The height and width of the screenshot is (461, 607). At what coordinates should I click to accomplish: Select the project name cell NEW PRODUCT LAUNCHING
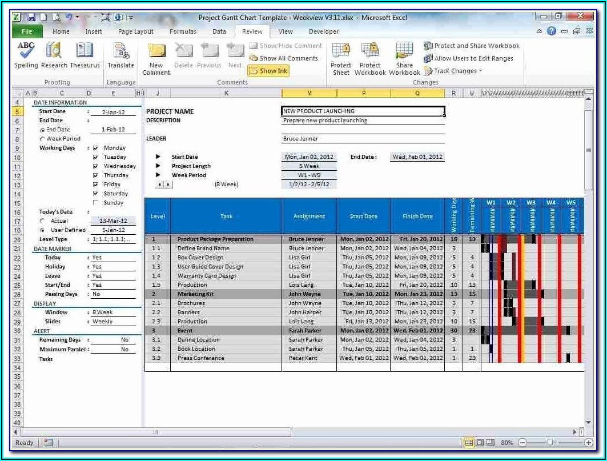pyautogui.click(x=363, y=111)
